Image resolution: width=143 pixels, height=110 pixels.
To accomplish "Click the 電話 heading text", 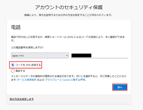I will (16, 27).
